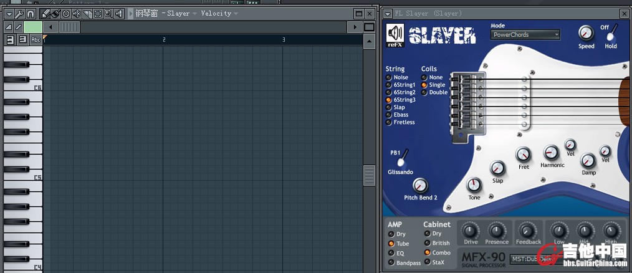Select the Draw pencil tool
Image resolution: width=632 pixels, height=273 pixels.
click(x=45, y=14)
